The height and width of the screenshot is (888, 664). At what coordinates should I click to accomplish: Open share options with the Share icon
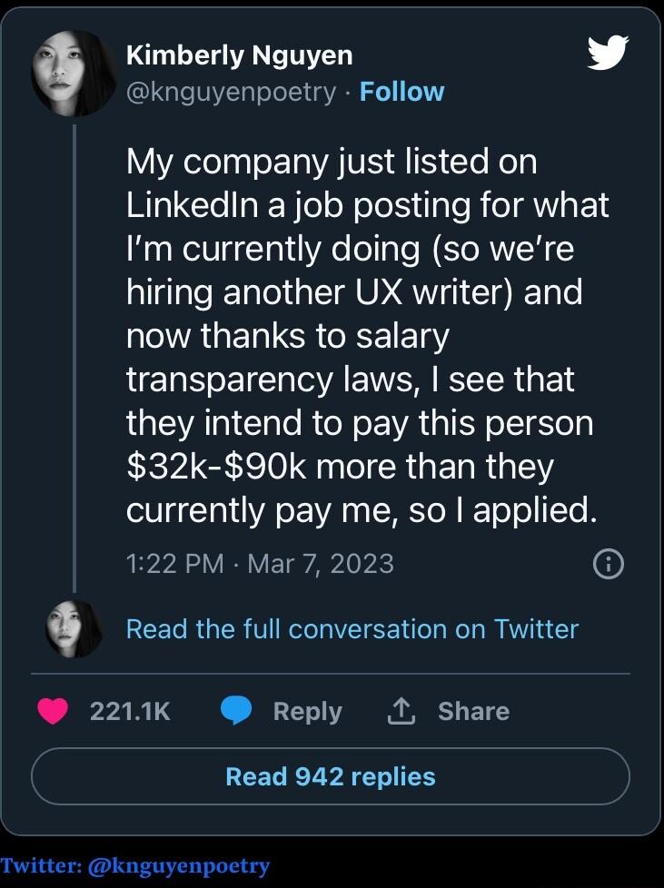point(401,711)
